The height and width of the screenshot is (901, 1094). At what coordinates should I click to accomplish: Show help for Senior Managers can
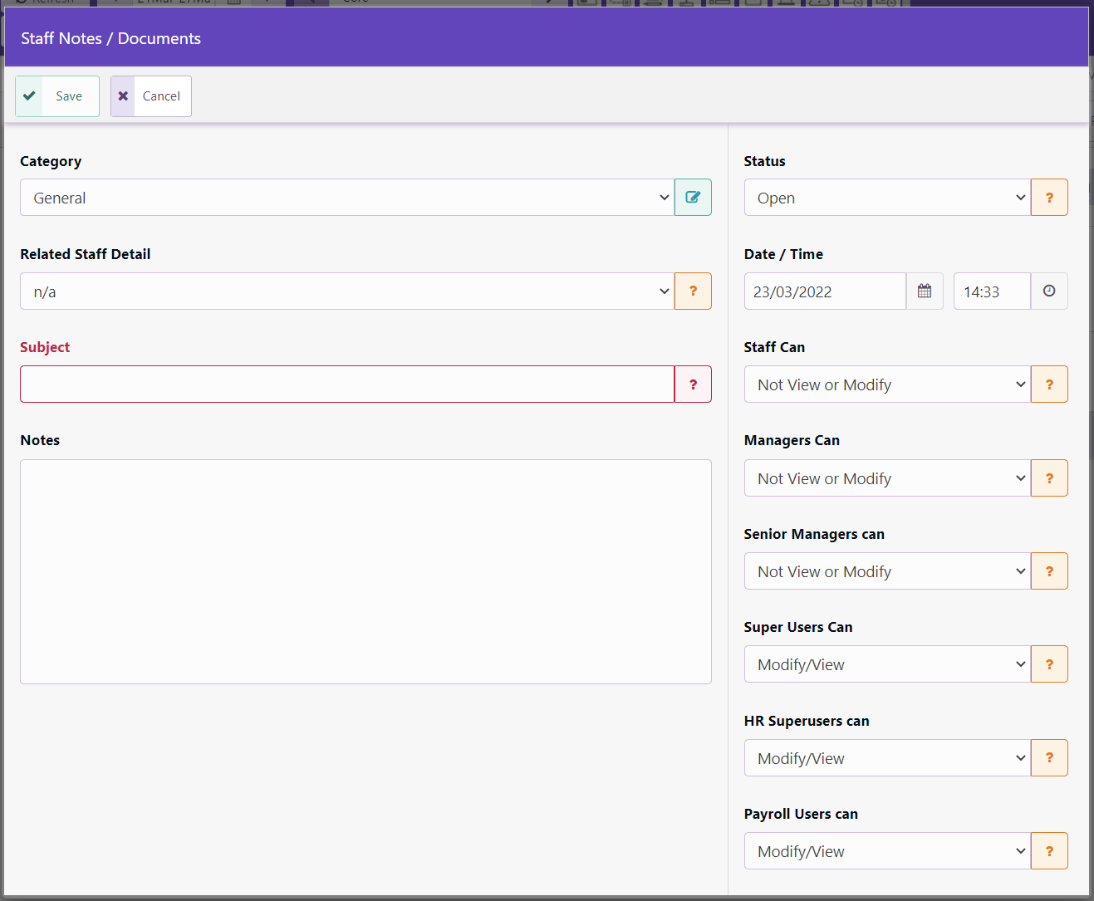[x=1049, y=571]
